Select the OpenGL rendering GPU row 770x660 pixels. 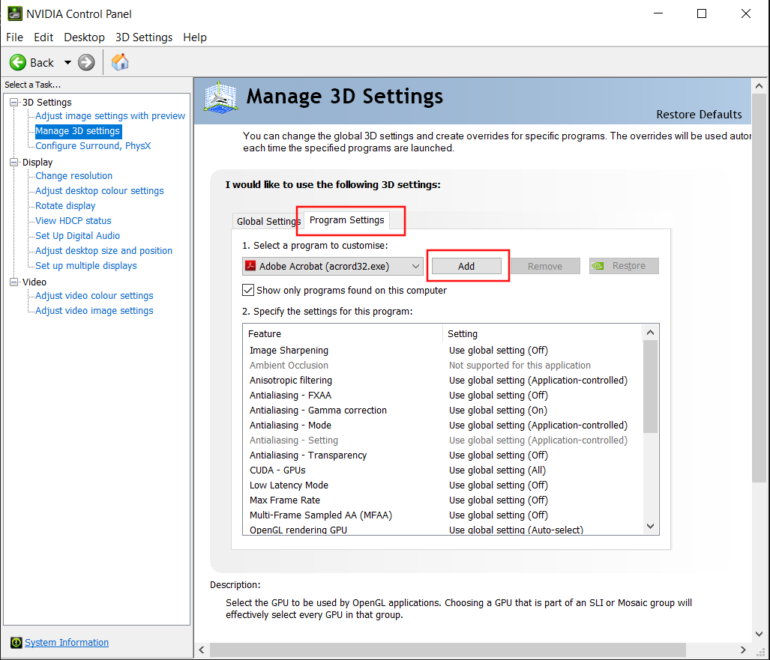(442, 530)
